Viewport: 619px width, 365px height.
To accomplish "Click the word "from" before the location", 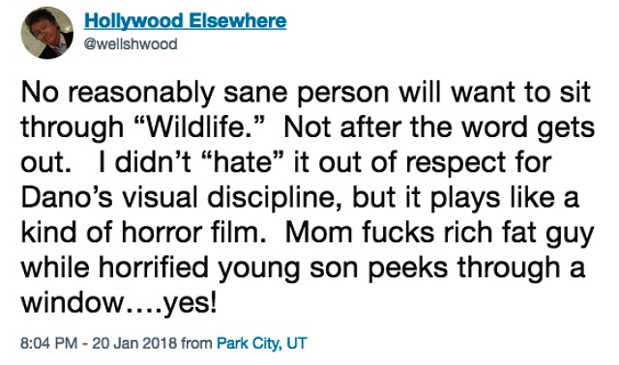I will pos(196,343).
